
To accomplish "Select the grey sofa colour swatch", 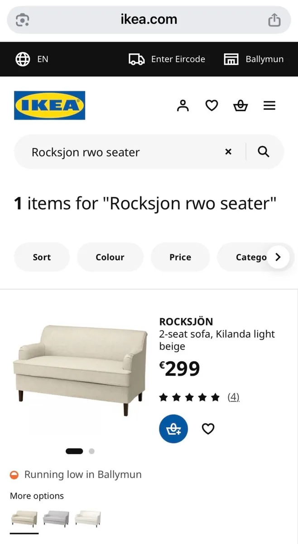I will [56, 518].
